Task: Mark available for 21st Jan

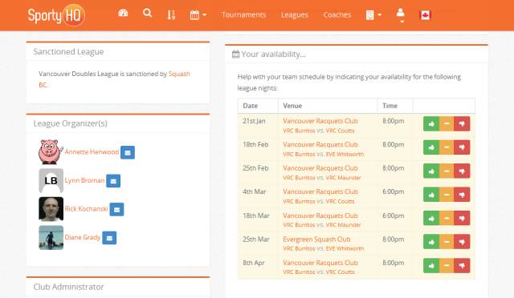Action: (x=431, y=123)
